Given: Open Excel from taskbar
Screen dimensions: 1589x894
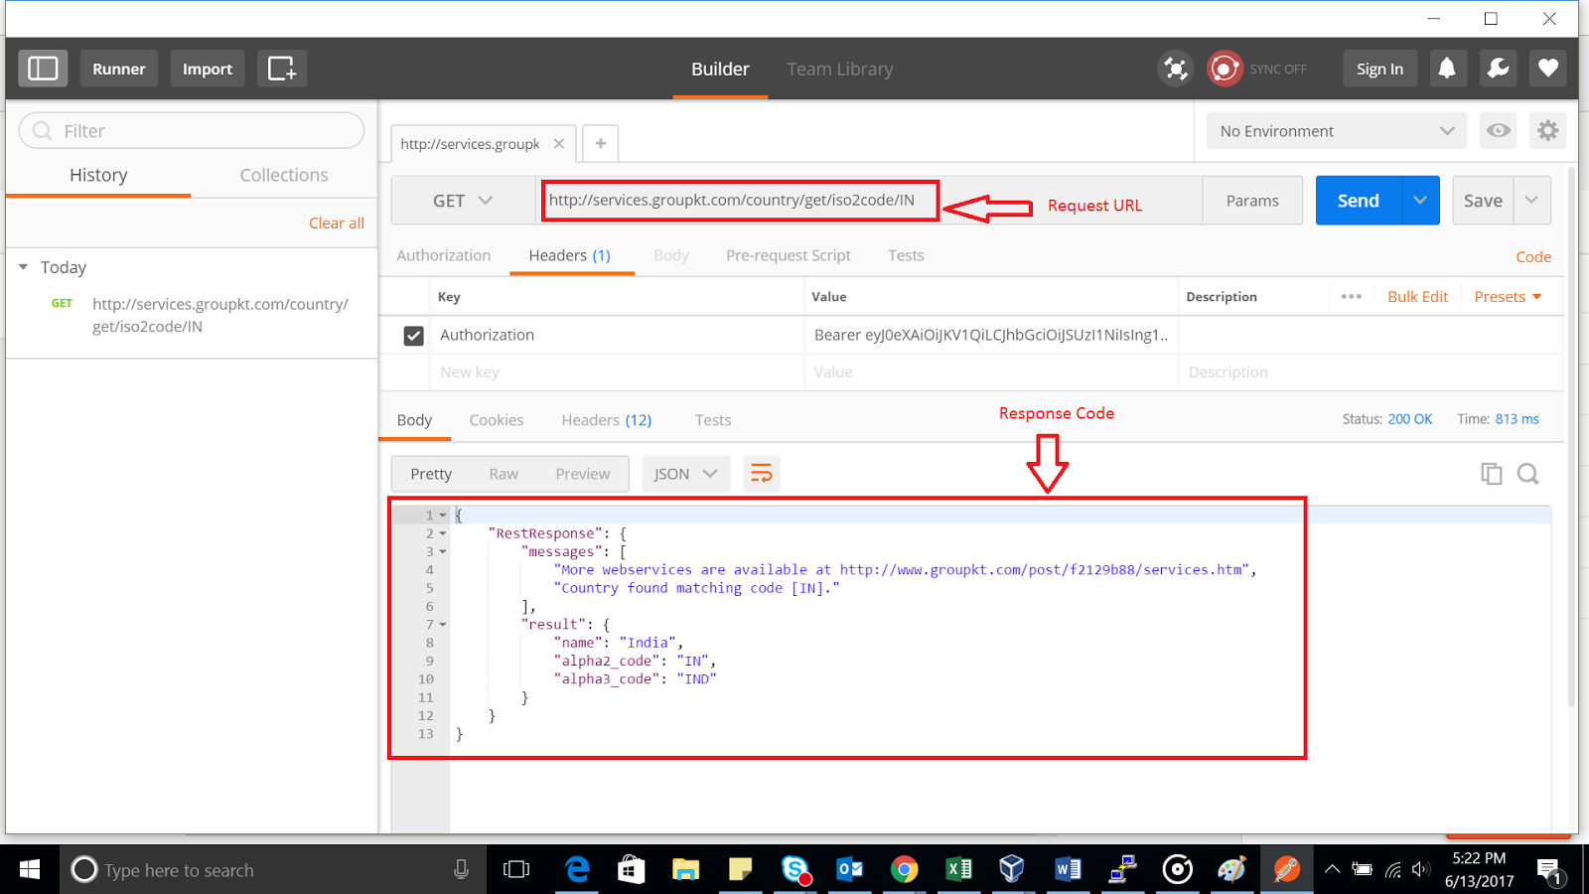Looking at the screenshot, I should (958, 870).
